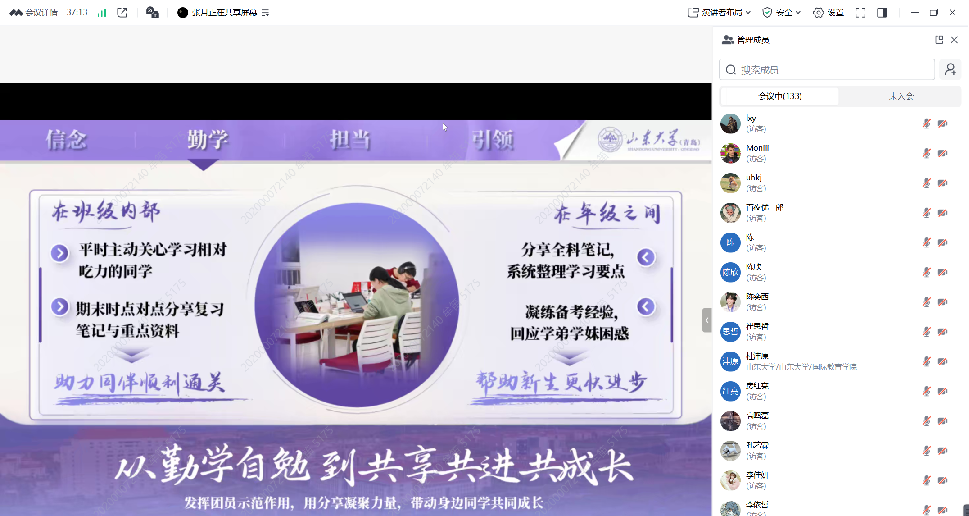This screenshot has height=516, width=969.
Task: Toggle microphone for lxy
Action: coord(926,123)
